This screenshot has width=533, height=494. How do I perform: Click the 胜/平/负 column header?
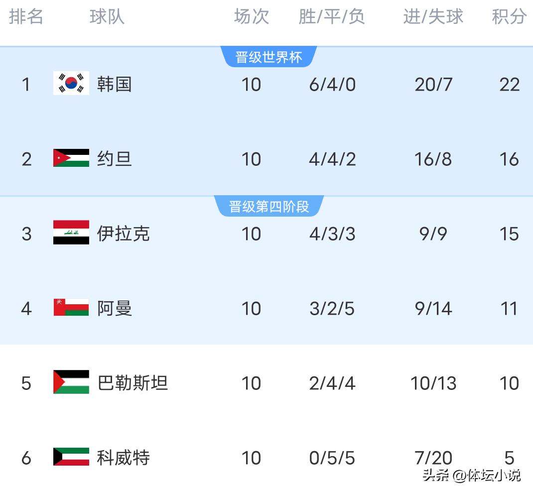[332, 16]
